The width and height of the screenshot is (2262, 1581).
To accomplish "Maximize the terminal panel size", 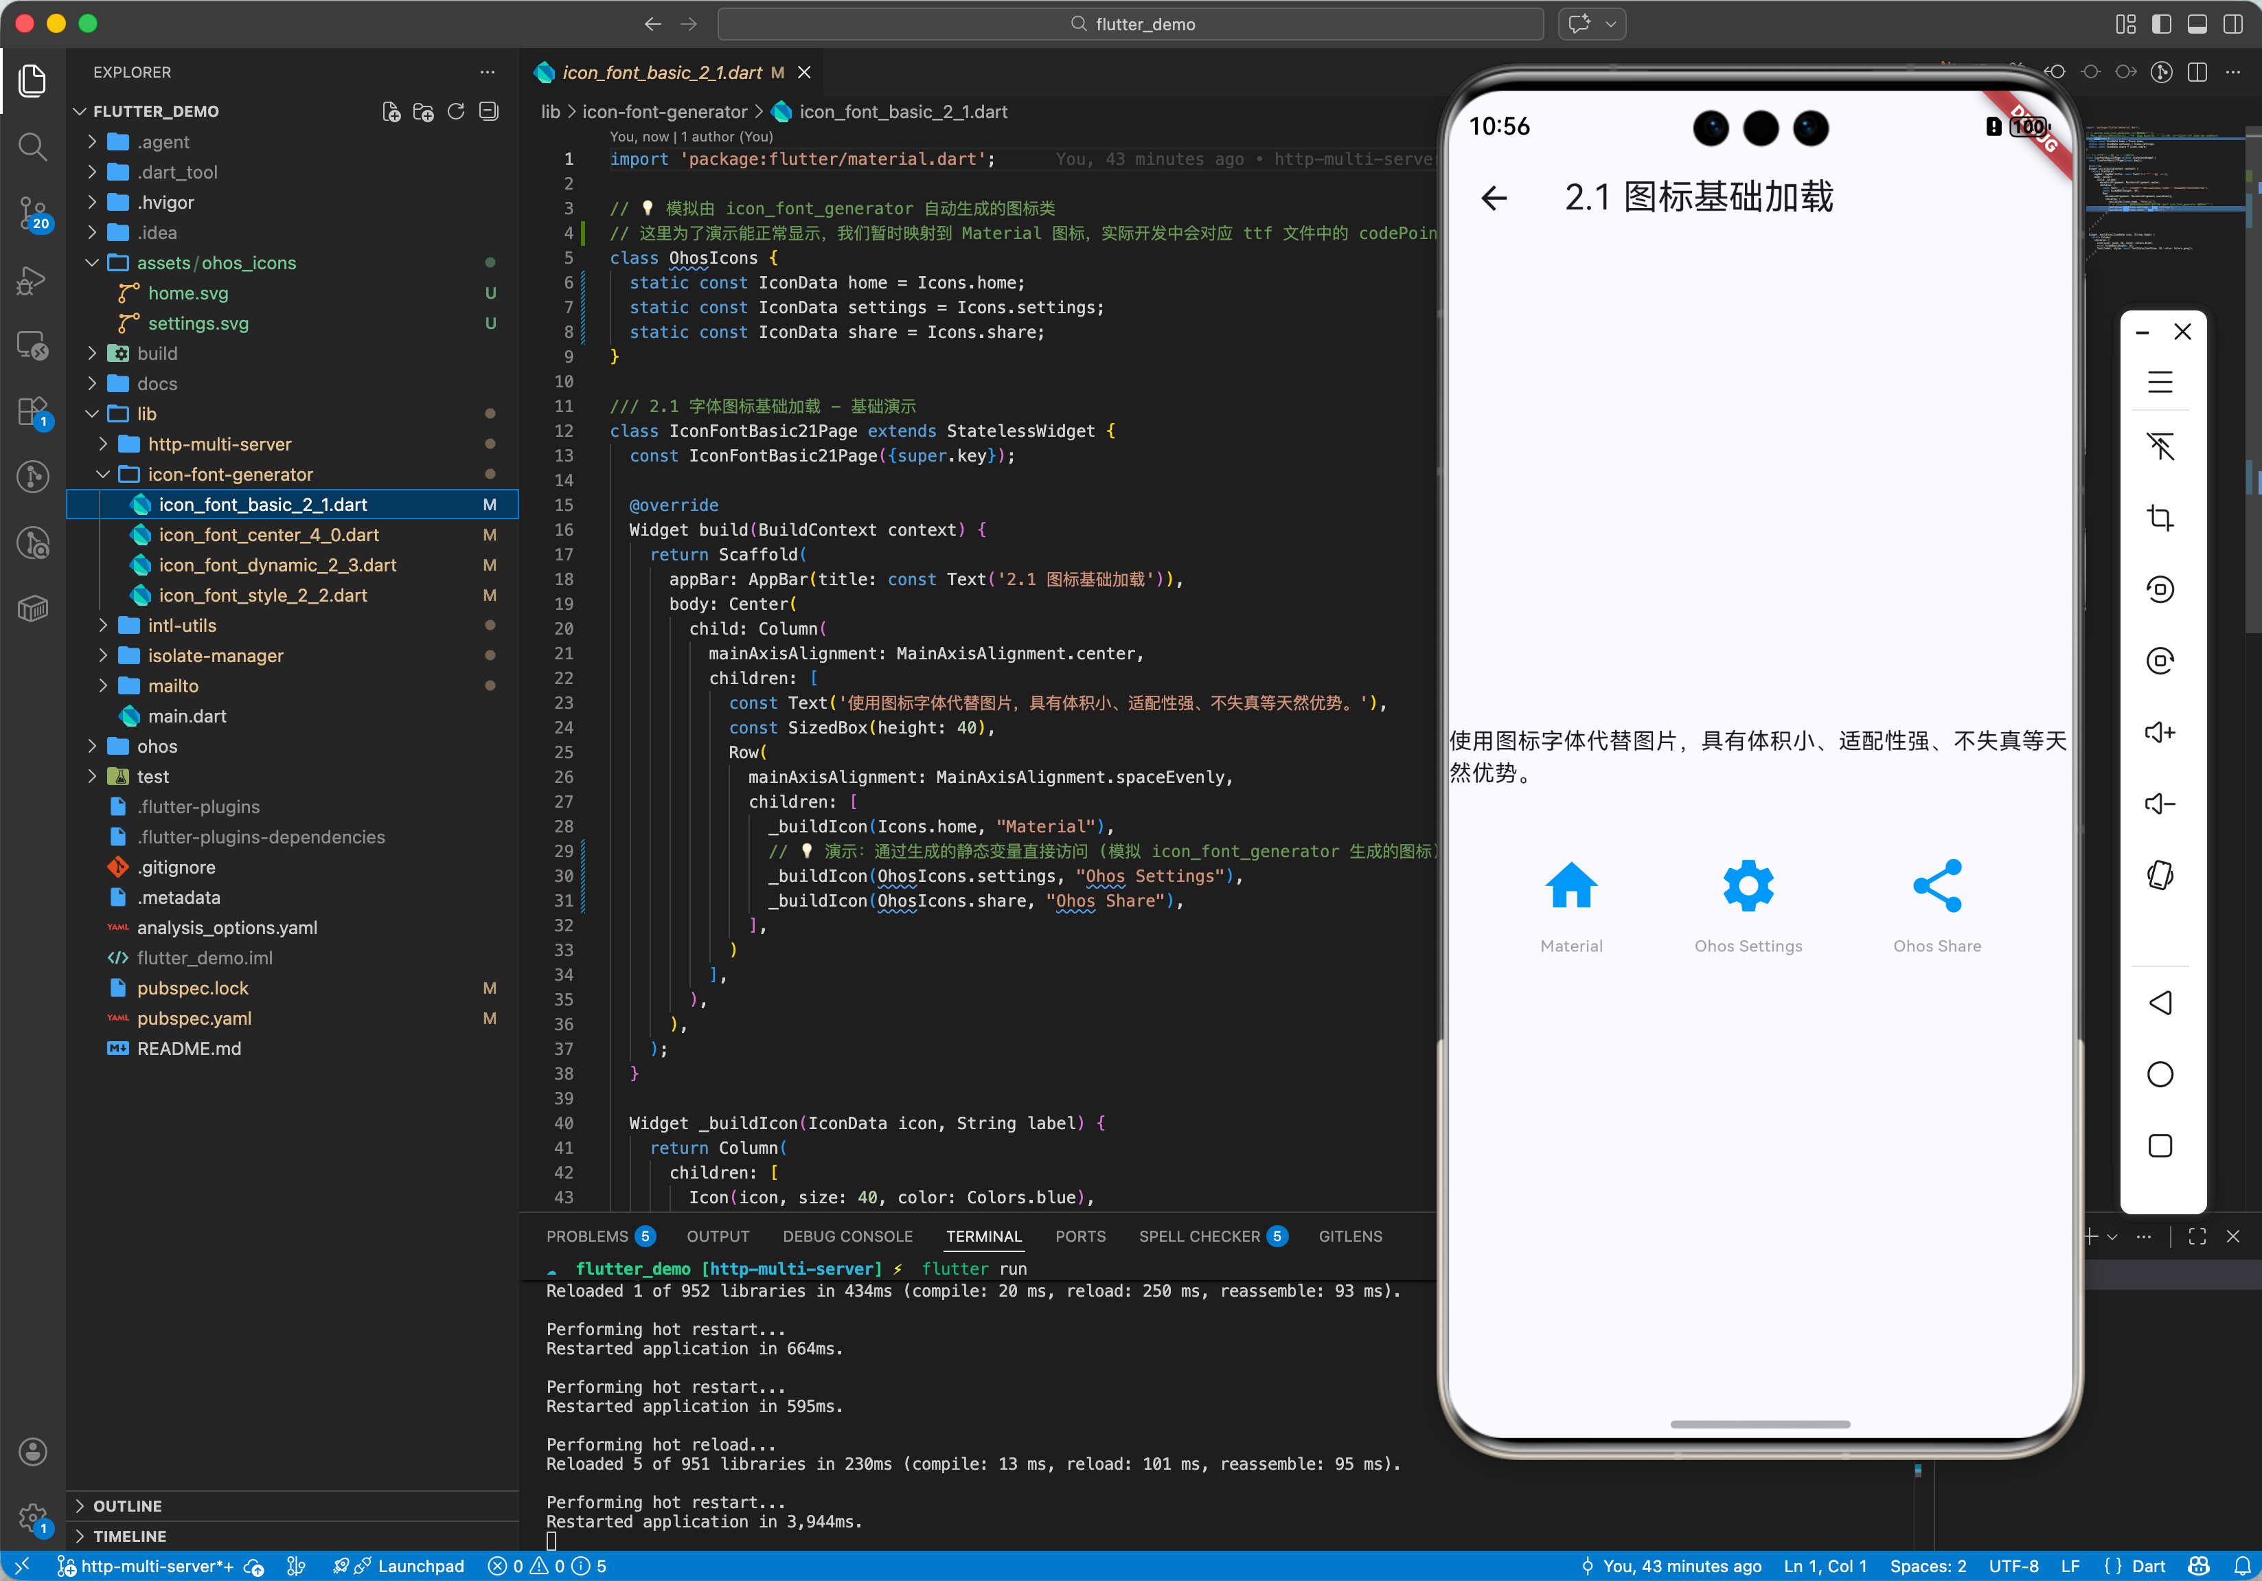I will click(2197, 1236).
